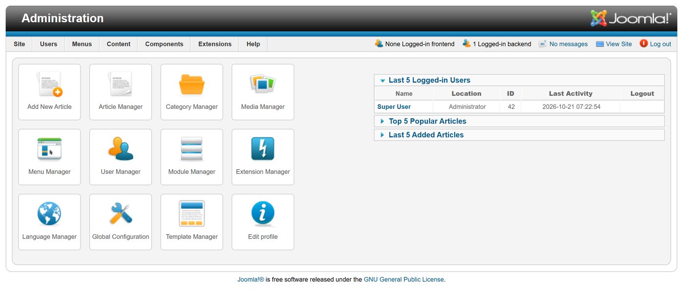
Task: Collapse the Last 5 Logged-in Users panel
Action: [520, 80]
